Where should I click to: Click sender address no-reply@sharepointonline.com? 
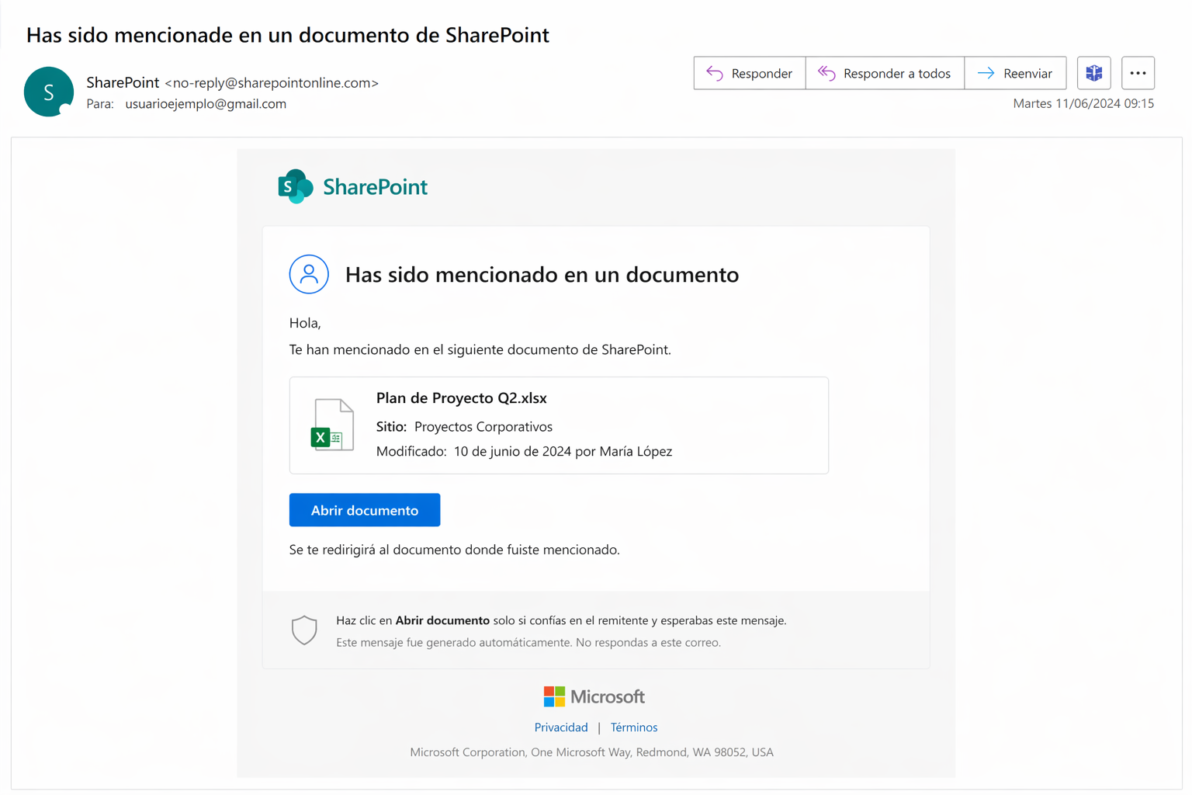272,83
